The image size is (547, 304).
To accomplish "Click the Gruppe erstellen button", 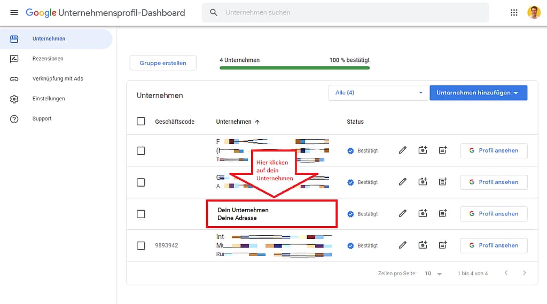I will (x=163, y=63).
